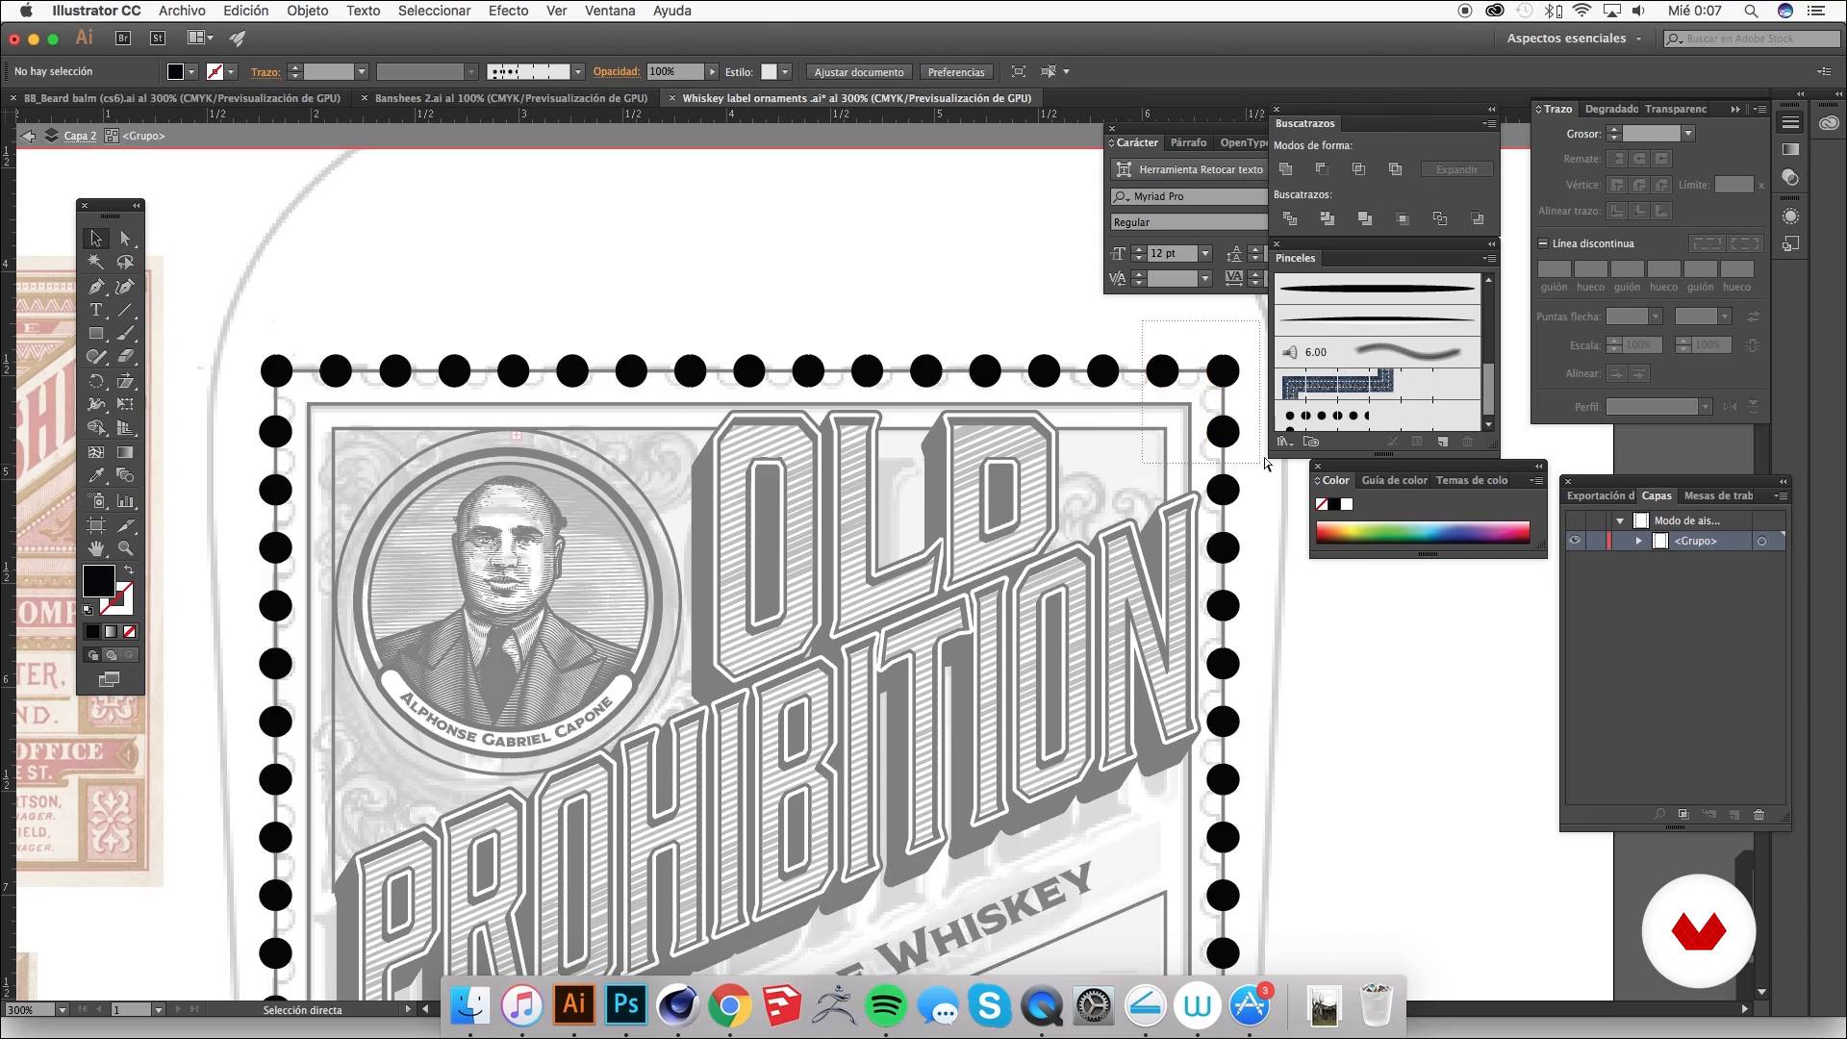The height and width of the screenshot is (1039, 1847).
Task: Open the Archivo menu
Action: (x=182, y=11)
